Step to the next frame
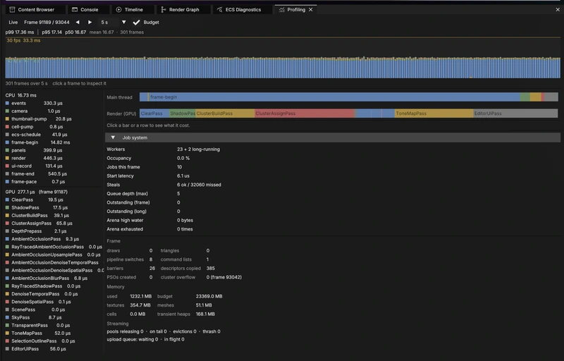Viewport: 564px width, 361px height. 90,23
